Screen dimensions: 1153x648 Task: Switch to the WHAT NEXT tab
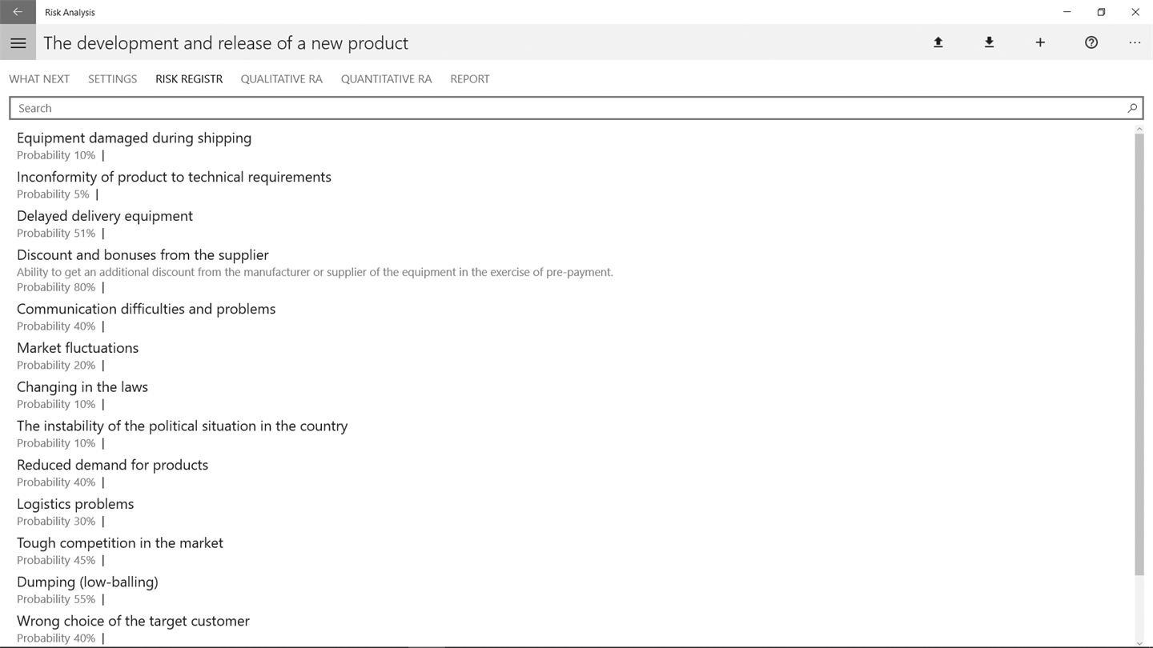39,79
